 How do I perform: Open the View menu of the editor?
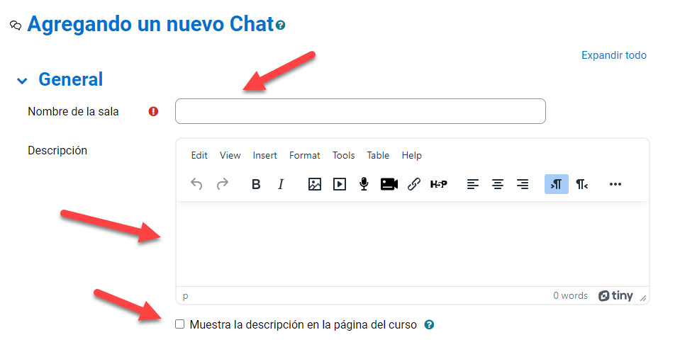(x=230, y=155)
